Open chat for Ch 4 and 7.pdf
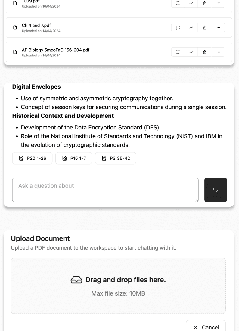239x331 pixels. click(178, 27)
